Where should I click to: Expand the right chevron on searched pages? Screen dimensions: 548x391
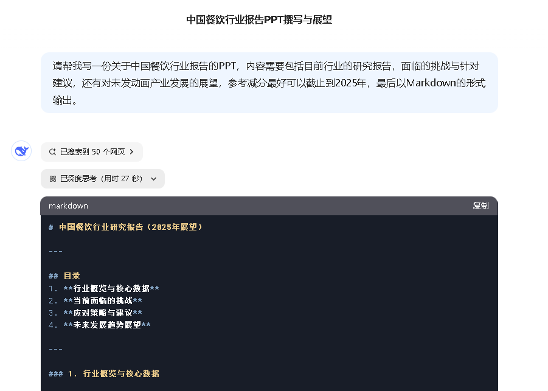coord(132,152)
